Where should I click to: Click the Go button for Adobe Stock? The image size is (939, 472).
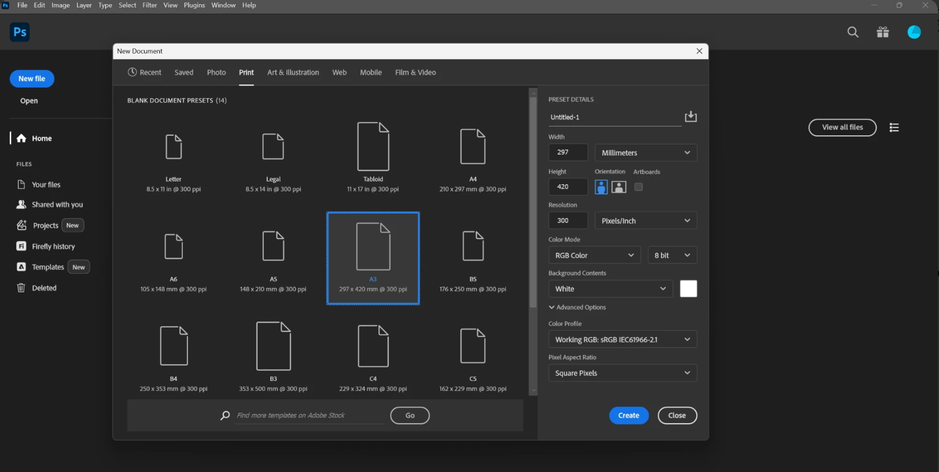coord(410,415)
